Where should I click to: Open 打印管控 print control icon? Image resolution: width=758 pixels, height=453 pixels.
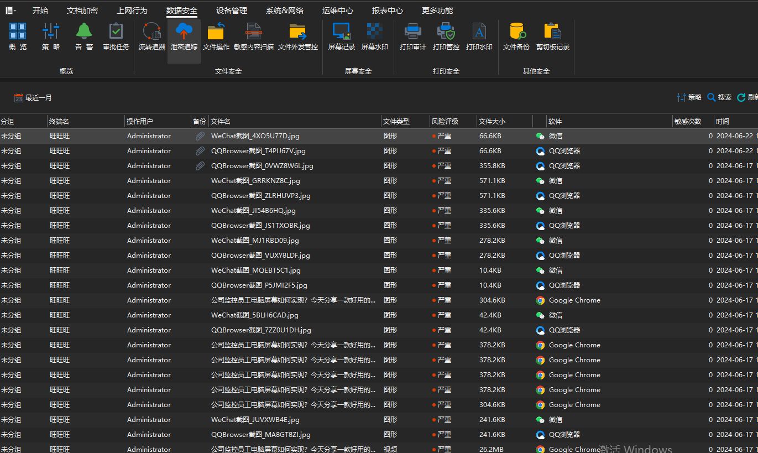(446, 31)
